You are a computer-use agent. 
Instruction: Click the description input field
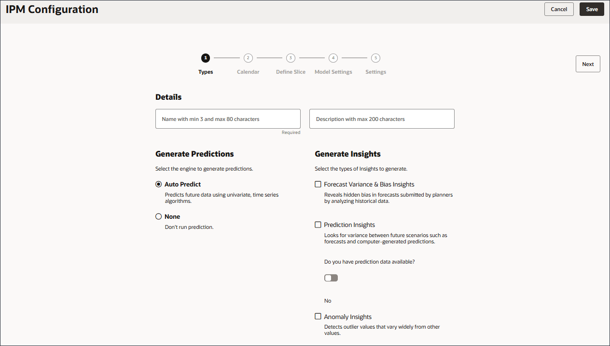[382, 119]
